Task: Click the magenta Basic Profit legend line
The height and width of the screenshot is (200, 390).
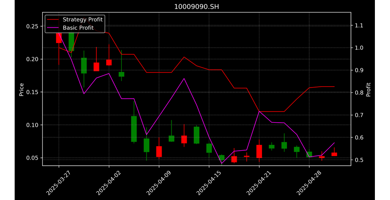Action: 53,28
